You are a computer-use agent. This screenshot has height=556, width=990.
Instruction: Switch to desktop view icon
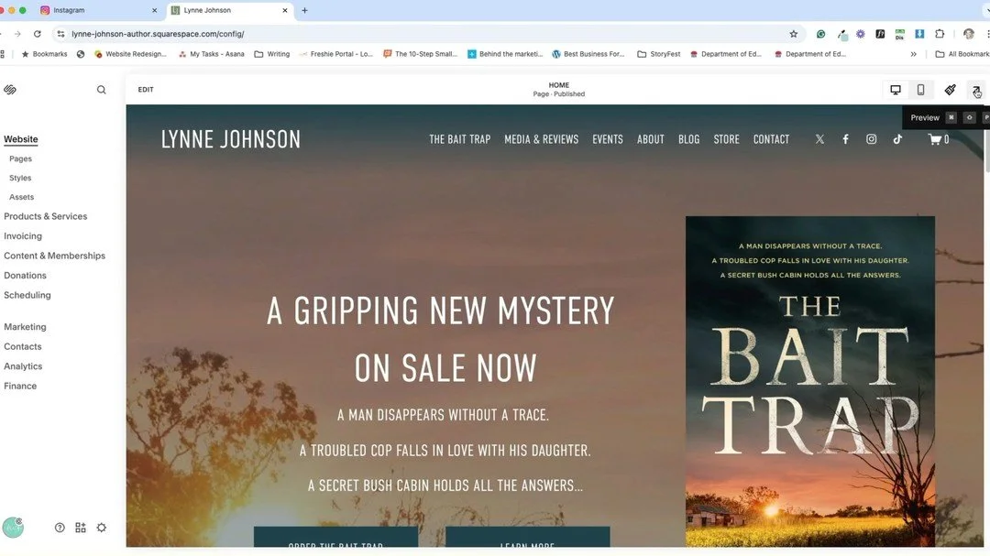point(896,90)
